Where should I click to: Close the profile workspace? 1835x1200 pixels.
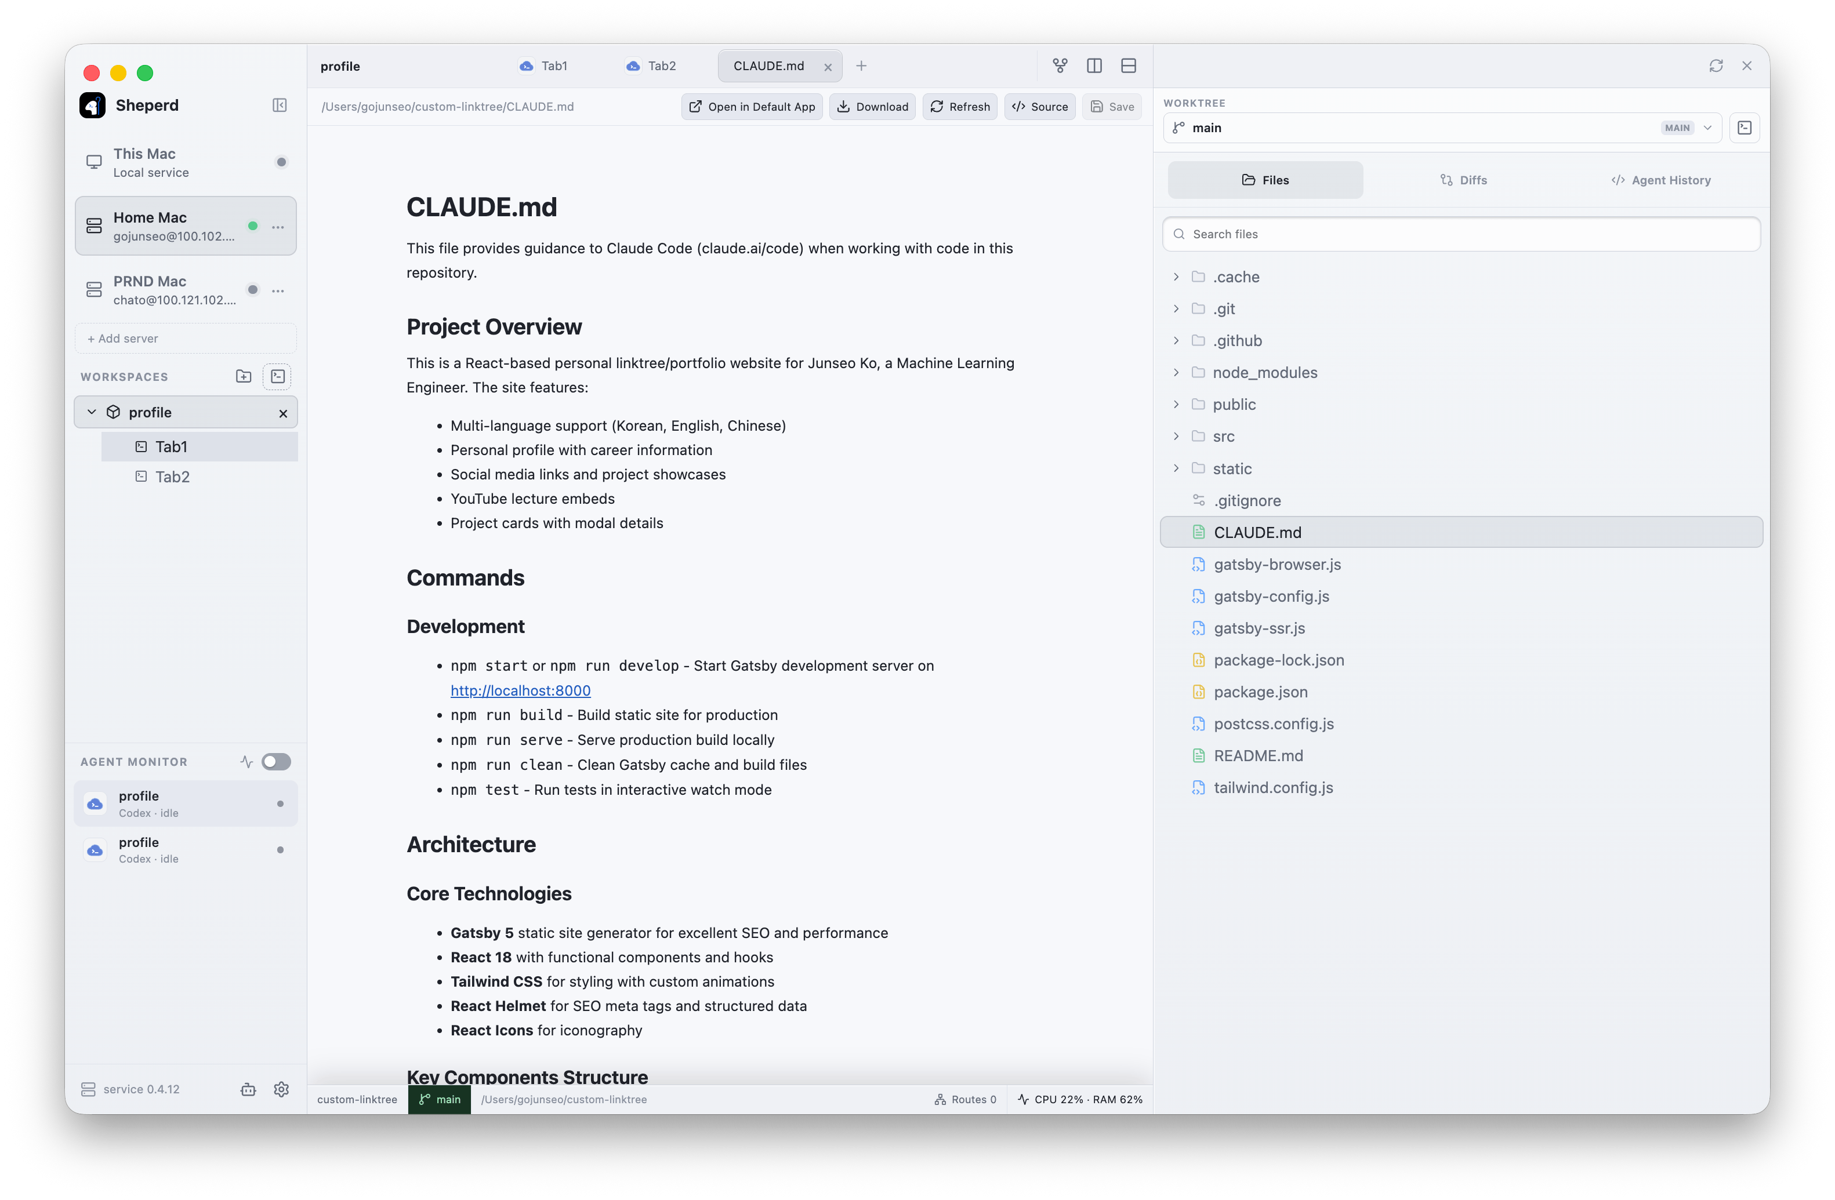283,413
